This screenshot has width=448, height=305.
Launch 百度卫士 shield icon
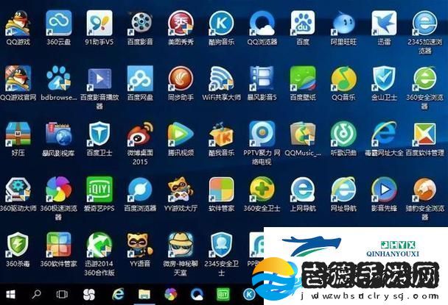point(99,134)
